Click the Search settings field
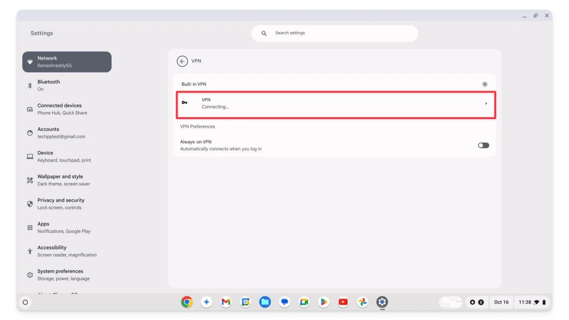This screenshot has height=320, width=569. click(x=334, y=33)
